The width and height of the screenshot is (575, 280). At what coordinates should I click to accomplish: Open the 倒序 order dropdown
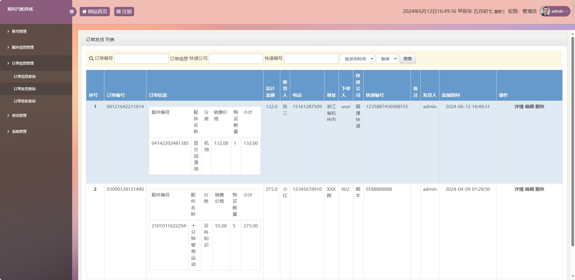(387, 59)
